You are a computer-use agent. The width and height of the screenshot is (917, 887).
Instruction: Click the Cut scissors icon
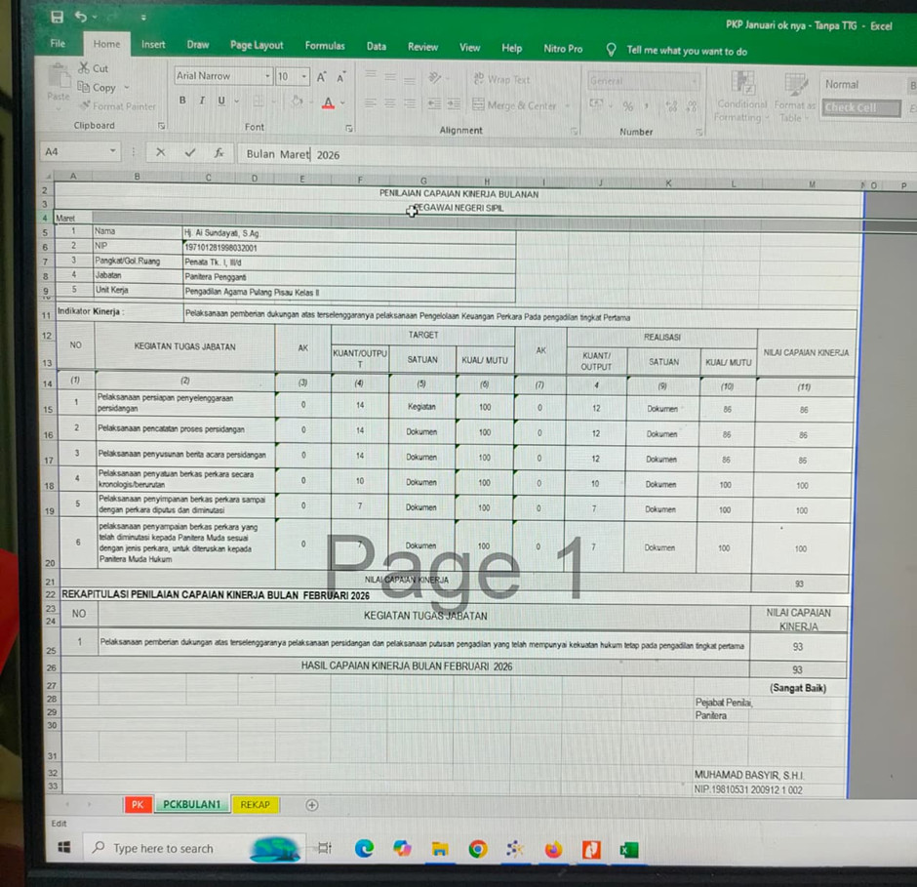(85, 68)
